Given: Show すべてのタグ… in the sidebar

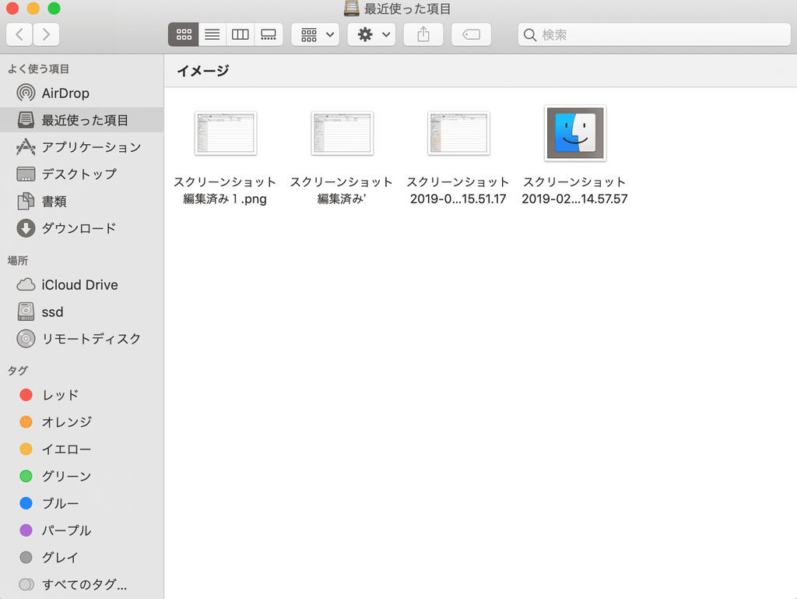Looking at the screenshot, I should [85, 584].
